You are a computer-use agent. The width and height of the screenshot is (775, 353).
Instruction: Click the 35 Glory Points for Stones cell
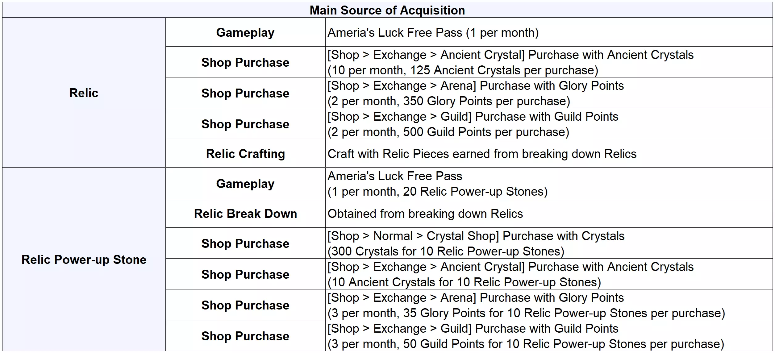point(526,305)
